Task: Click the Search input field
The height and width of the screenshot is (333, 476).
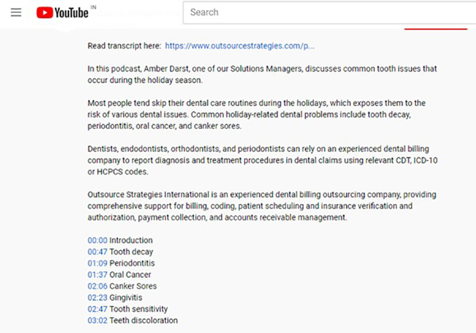Action: (x=327, y=12)
